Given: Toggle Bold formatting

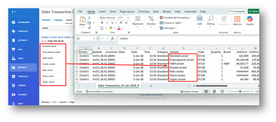Looking at the screenshot, I should [102, 23].
